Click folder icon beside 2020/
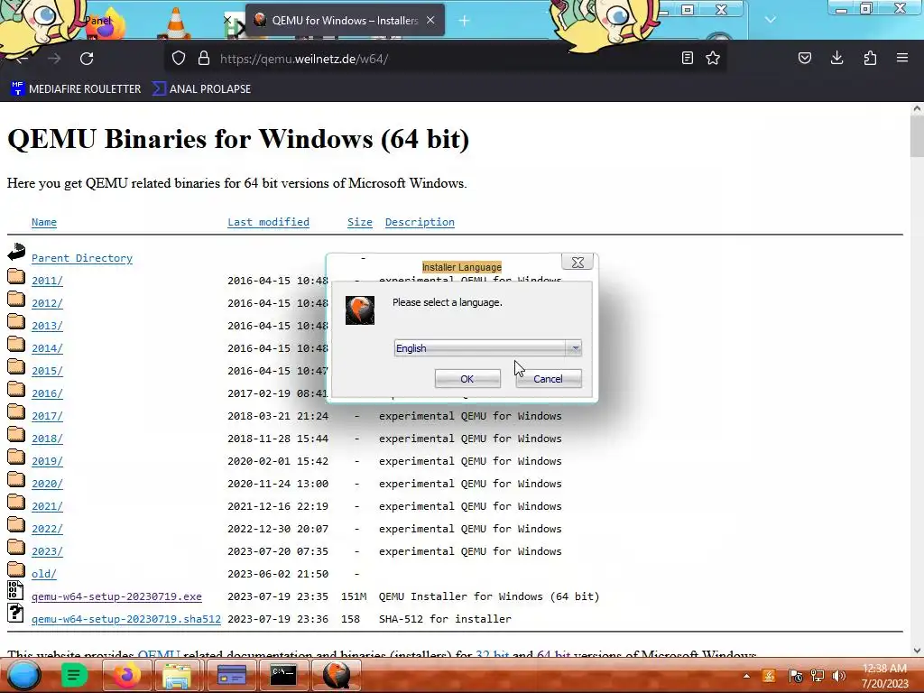924x693 pixels. pos(16,479)
